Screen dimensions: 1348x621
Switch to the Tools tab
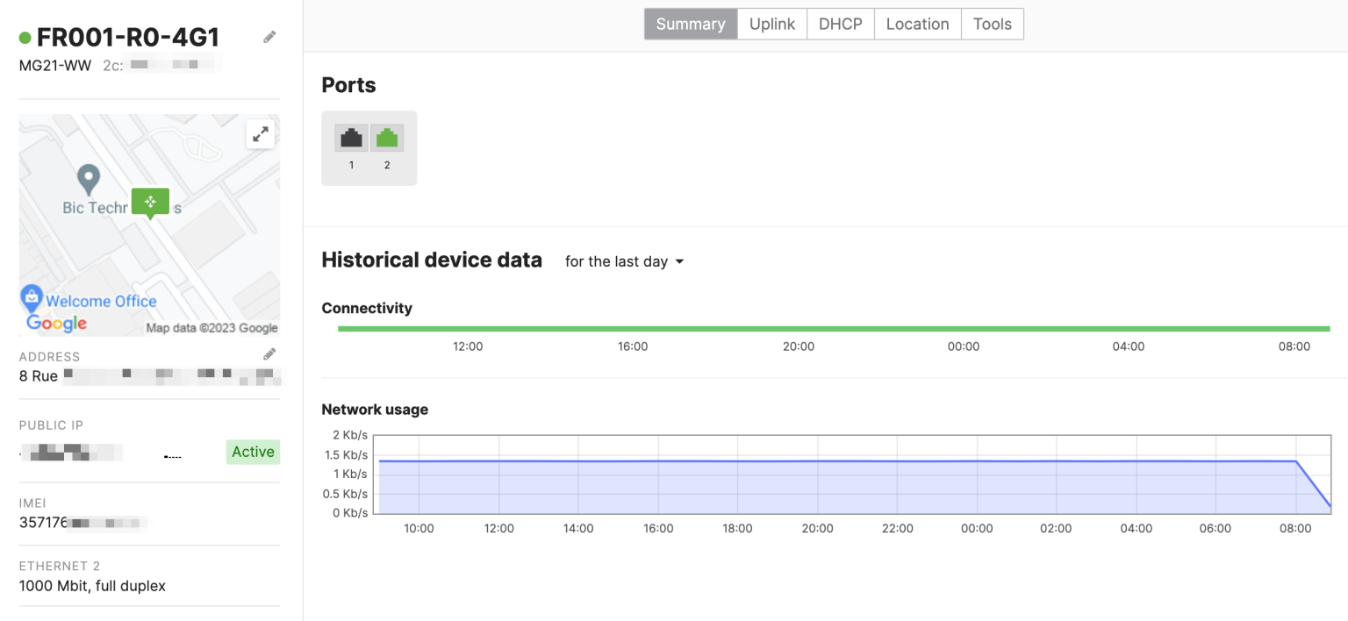coord(992,24)
